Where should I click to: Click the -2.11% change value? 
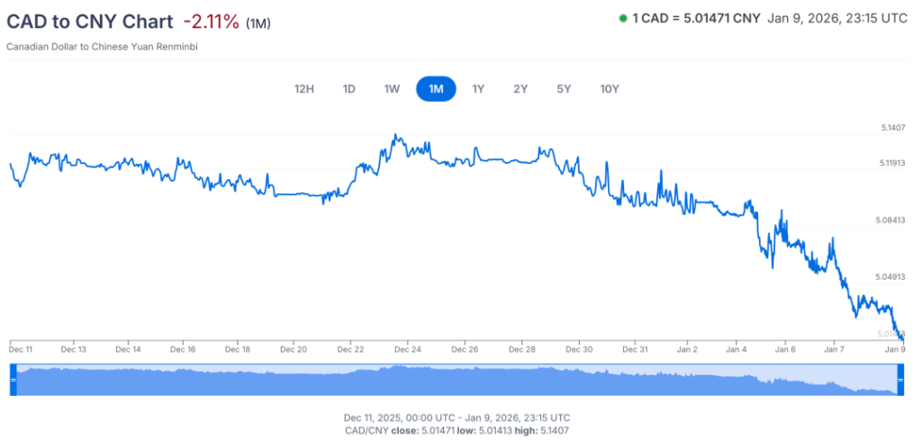click(x=211, y=22)
